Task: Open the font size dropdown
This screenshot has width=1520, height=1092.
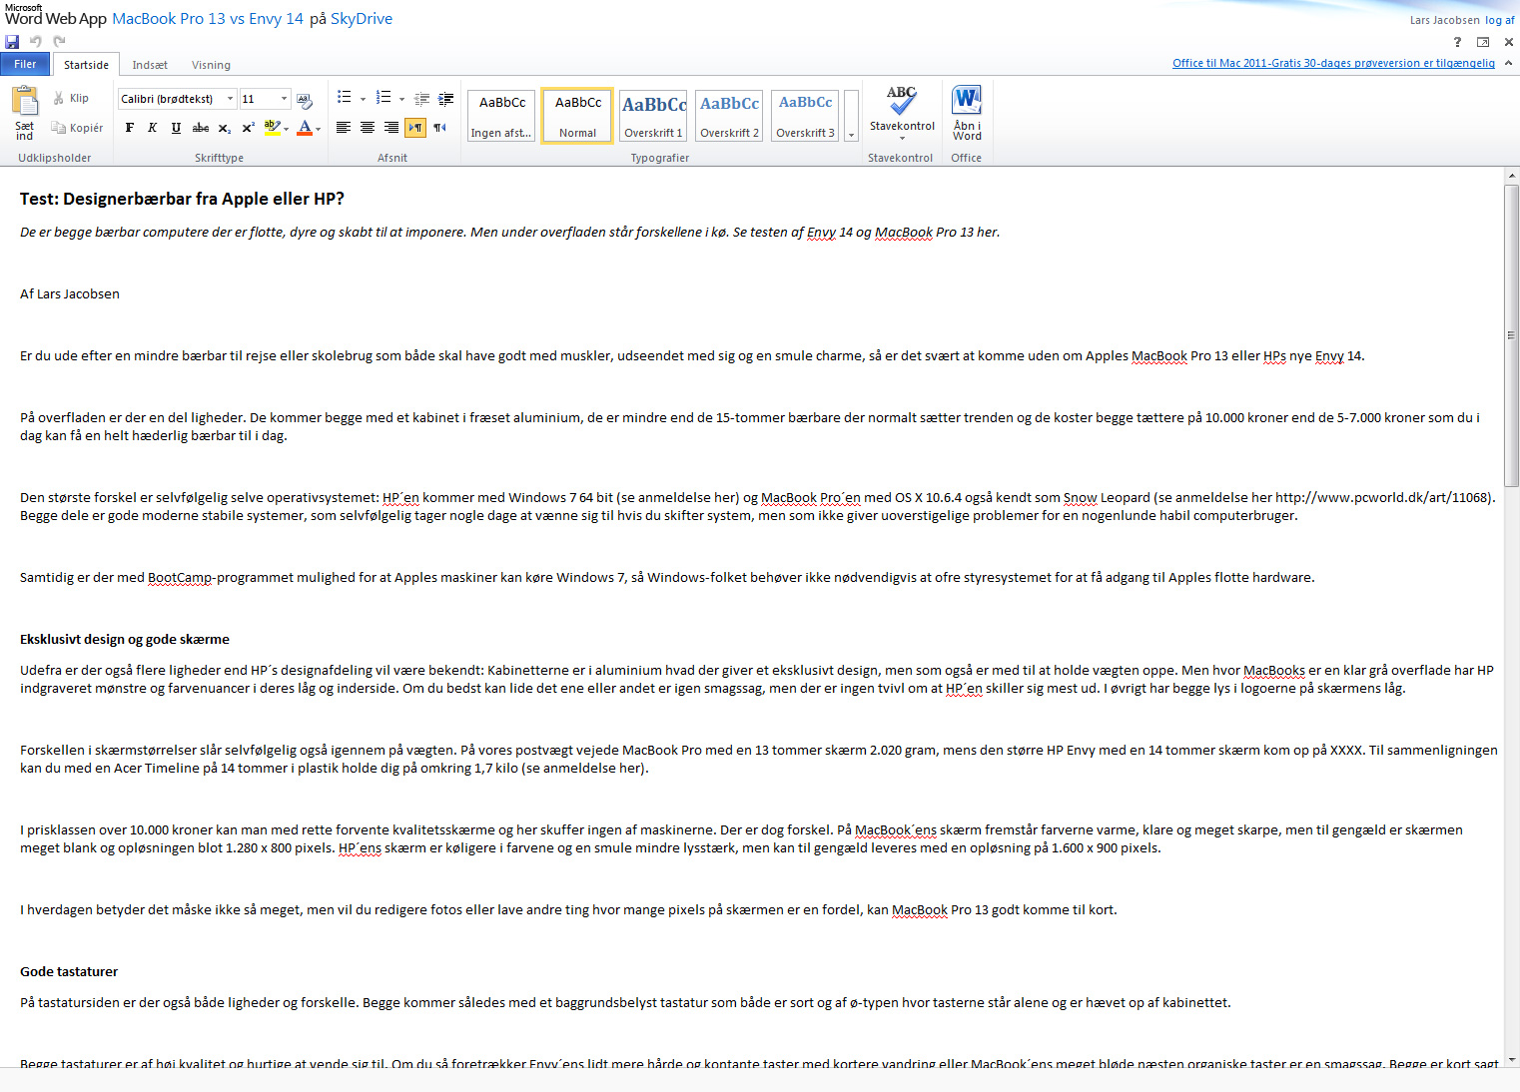Action: pyautogui.click(x=284, y=99)
